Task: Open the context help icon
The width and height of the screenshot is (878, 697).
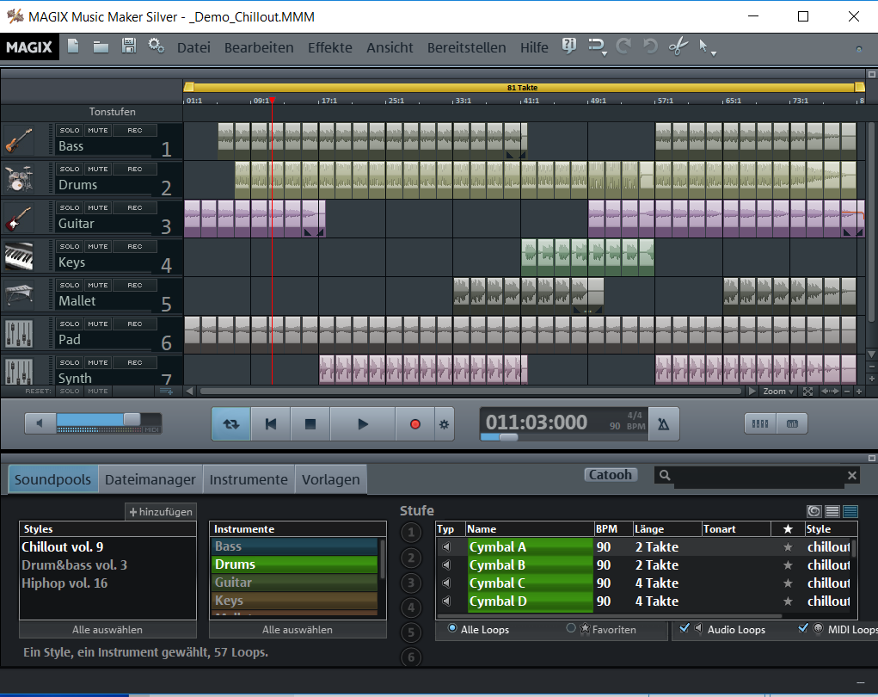Action: tap(569, 46)
